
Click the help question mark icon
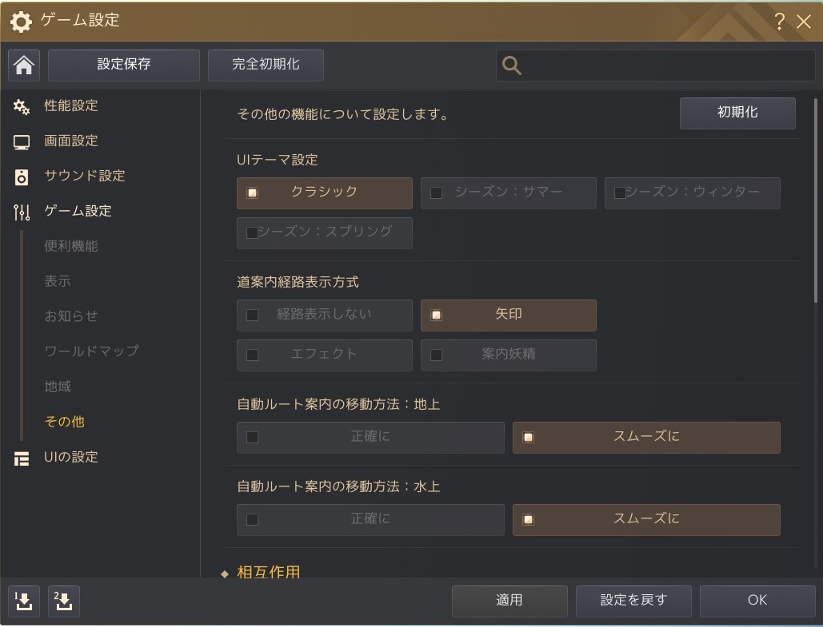(x=780, y=22)
